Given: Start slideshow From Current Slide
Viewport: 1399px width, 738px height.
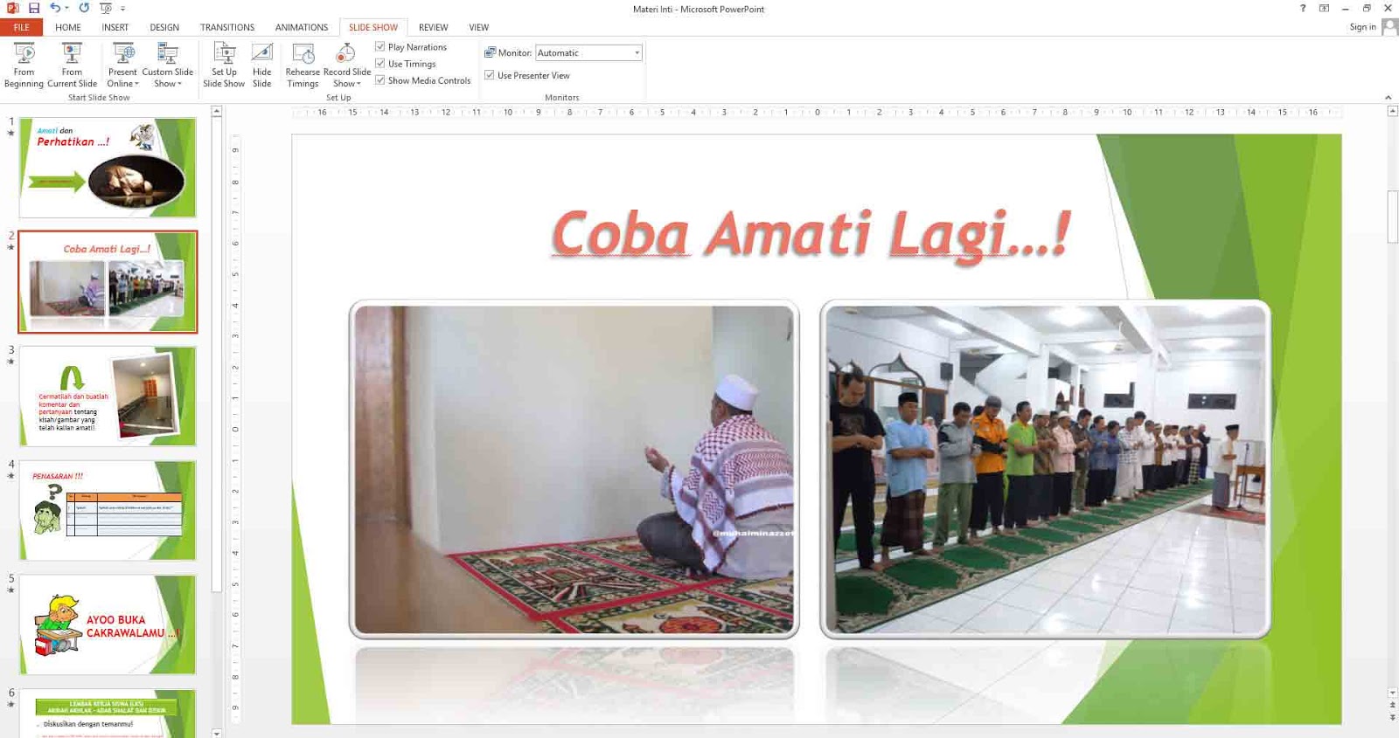Looking at the screenshot, I should point(72,66).
